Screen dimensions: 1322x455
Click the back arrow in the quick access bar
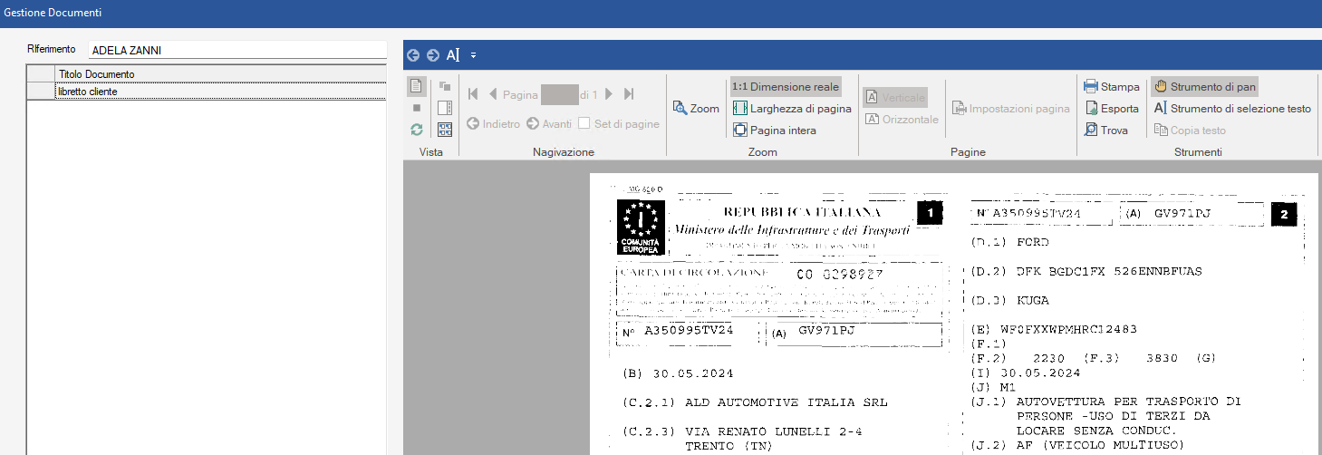[413, 55]
